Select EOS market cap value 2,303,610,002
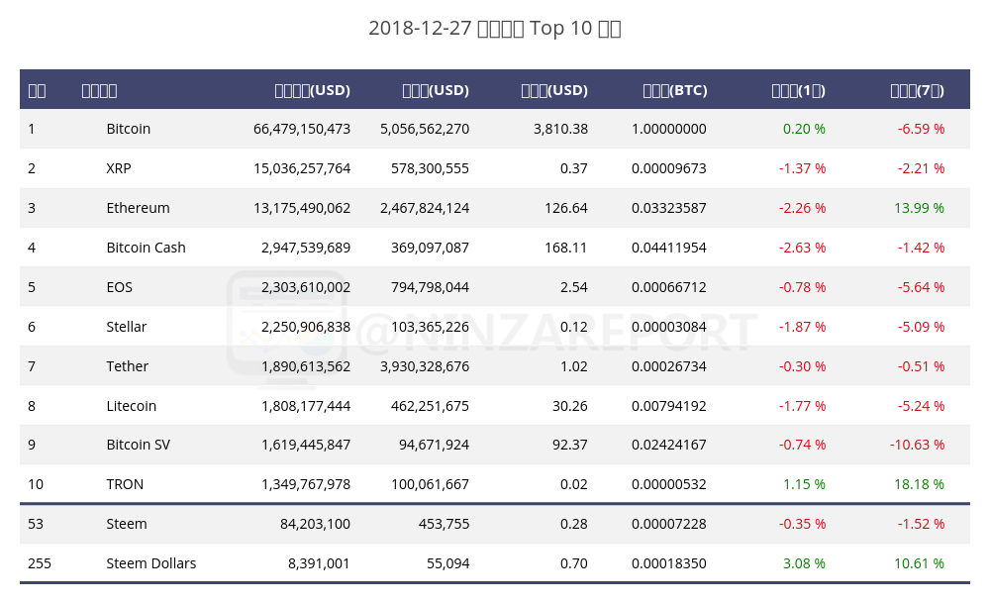Viewport: 990px width, 604px height. 306,287
